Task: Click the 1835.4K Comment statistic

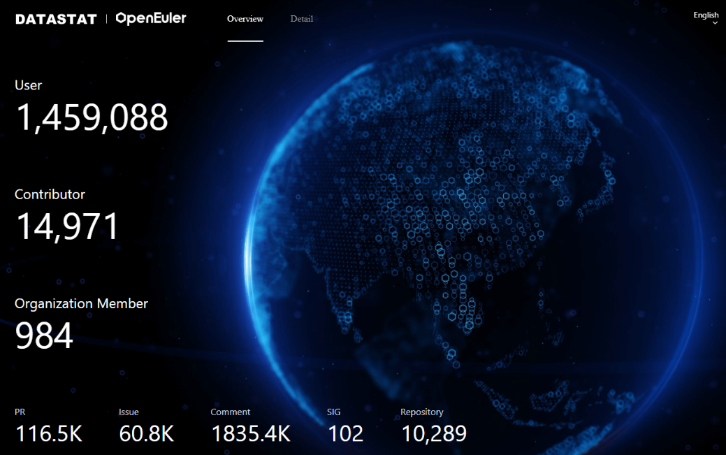Action: coord(250,434)
